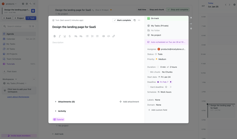This screenshot has width=237, height=139.
Task: Change workspace My Tasks (Private) in dialog
Action: [158, 26]
